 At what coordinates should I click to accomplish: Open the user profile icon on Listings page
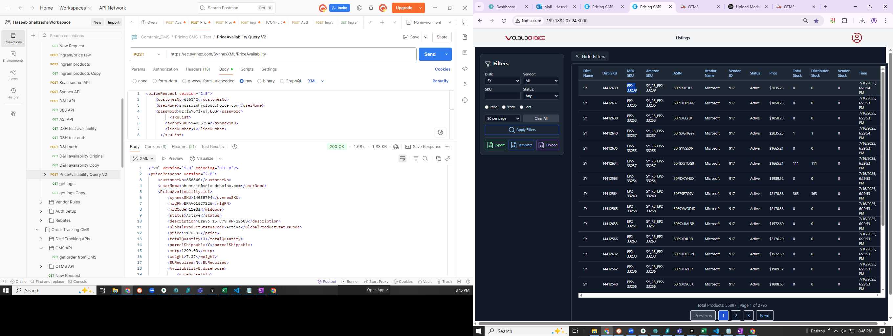[857, 38]
